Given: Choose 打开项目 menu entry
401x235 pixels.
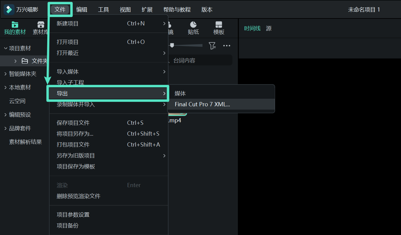Looking at the screenshot, I should 109,42.
